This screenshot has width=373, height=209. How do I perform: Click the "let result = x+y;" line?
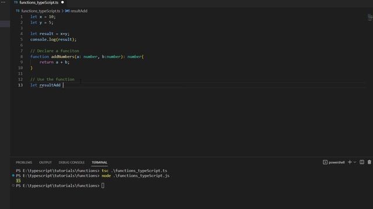pyautogui.click(x=50, y=34)
